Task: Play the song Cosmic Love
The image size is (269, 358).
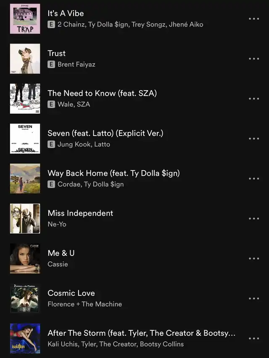Action: (71, 293)
